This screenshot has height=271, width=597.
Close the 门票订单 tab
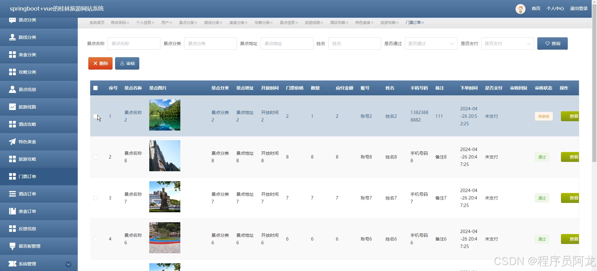tap(423, 23)
